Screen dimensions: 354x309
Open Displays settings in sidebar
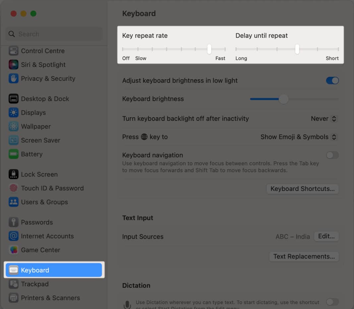tap(33, 112)
